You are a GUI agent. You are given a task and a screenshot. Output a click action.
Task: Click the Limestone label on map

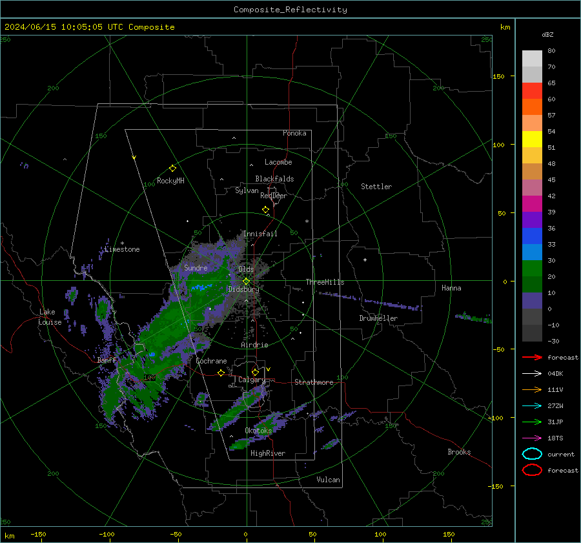pos(122,249)
